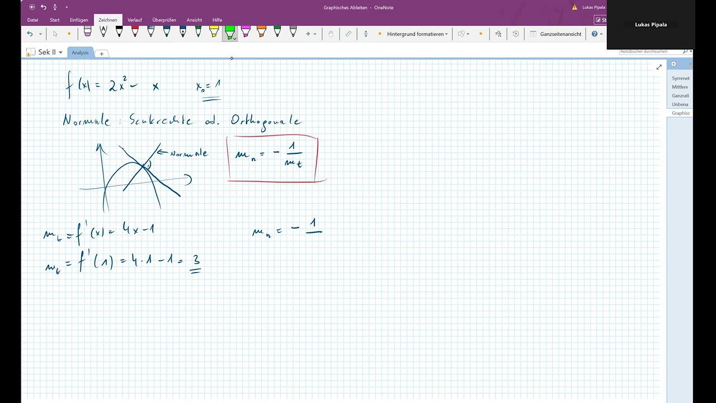
Task: Open the Einfügen tab
Action: tap(79, 20)
